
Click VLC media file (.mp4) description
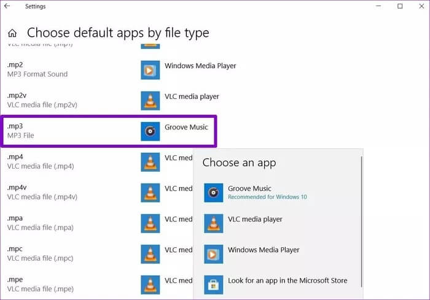pyautogui.click(x=41, y=166)
